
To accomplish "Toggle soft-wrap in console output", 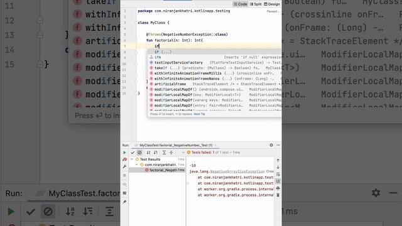I will pyautogui.click(x=278, y=175).
